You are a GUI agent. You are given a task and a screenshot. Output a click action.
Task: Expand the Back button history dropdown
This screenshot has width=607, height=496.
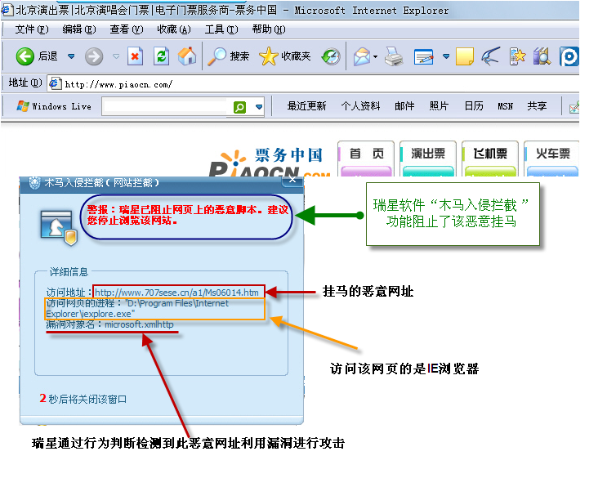(x=71, y=56)
